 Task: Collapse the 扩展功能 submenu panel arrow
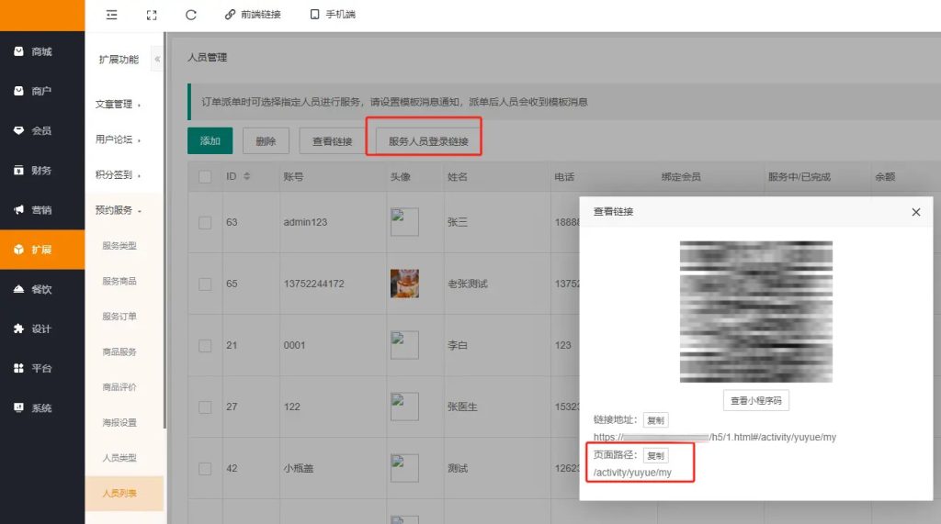tap(157, 59)
